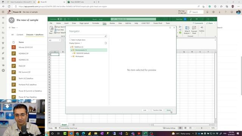The width and height of the screenshot is (242, 136).
Task: Switch to the Formulas ribbon tab
Action: pos(96,23)
